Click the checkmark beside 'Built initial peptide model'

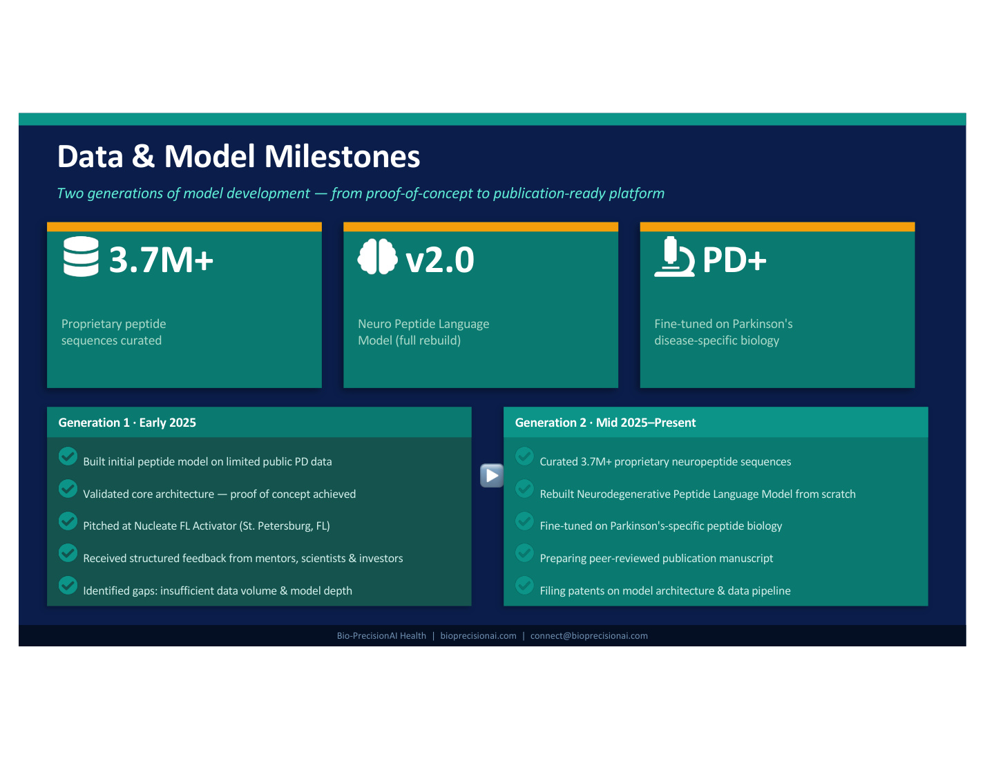(x=68, y=456)
